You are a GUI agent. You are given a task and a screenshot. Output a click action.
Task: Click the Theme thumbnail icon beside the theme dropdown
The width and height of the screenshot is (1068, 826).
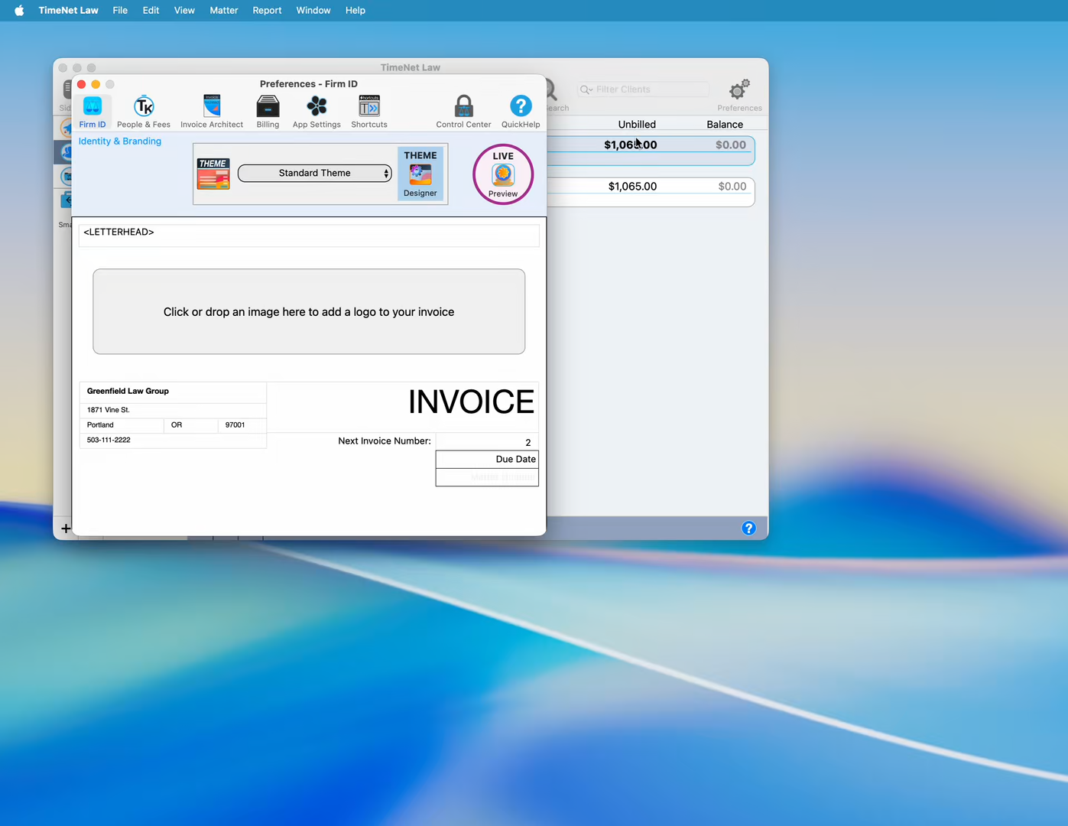click(213, 174)
